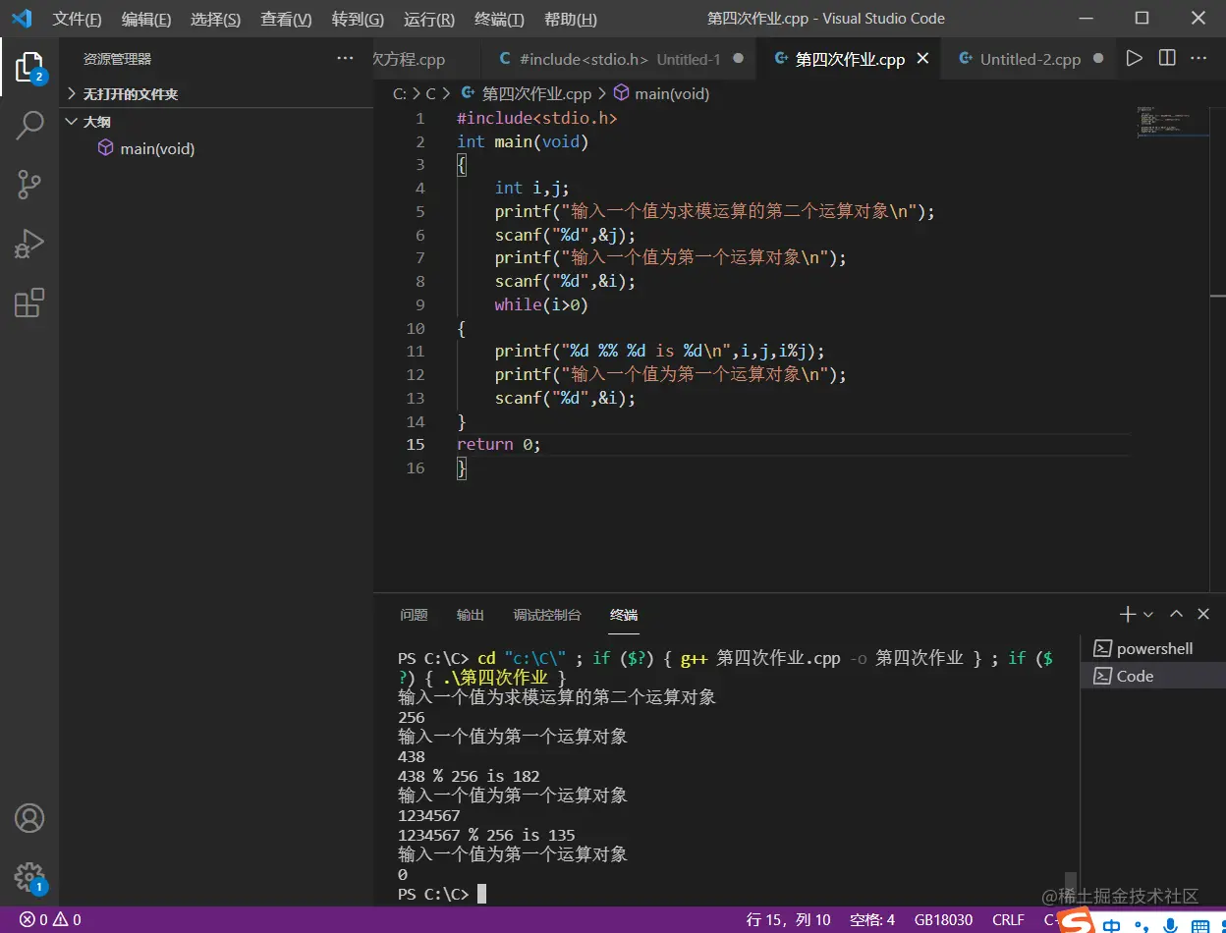Click the return 0; code line
The height and width of the screenshot is (933, 1226).
[x=499, y=445]
